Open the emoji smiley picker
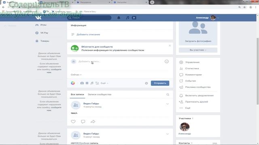The width and height of the screenshot is (259, 145). pos(166,62)
